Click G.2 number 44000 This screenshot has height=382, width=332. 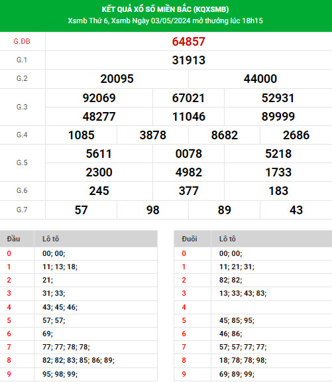click(x=260, y=79)
